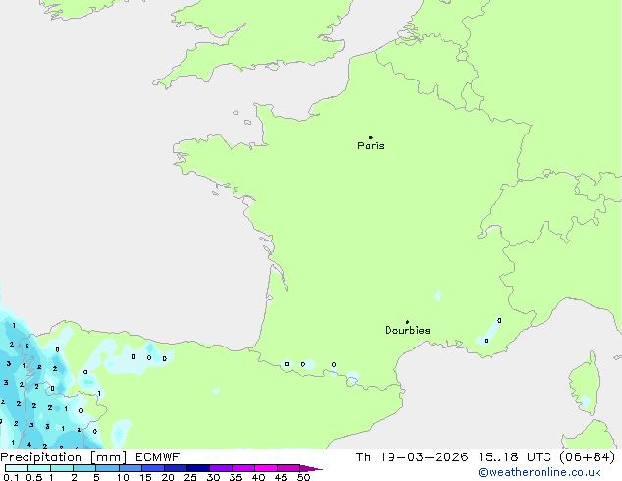Click the '0.5' legend scale label
Image resolution: width=622 pixels, height=481 pixels.
click(x=34, y=477)
